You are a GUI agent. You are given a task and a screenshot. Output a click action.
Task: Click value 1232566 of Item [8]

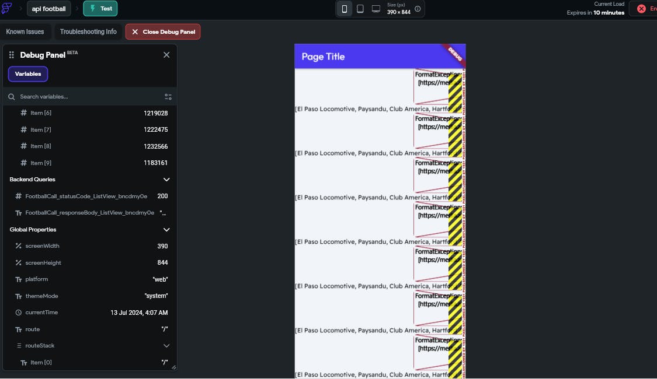(x=155, y=146)
